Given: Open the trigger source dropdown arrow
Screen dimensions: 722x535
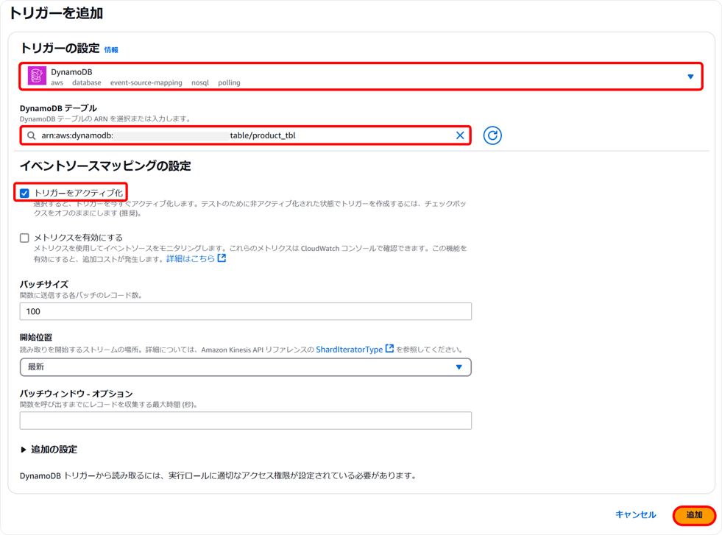Looking at the screenshot, I should [x=690, y=77].
